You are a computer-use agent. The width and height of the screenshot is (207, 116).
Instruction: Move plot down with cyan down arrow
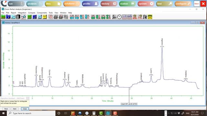pyautogui.click(x=87, y=17)
